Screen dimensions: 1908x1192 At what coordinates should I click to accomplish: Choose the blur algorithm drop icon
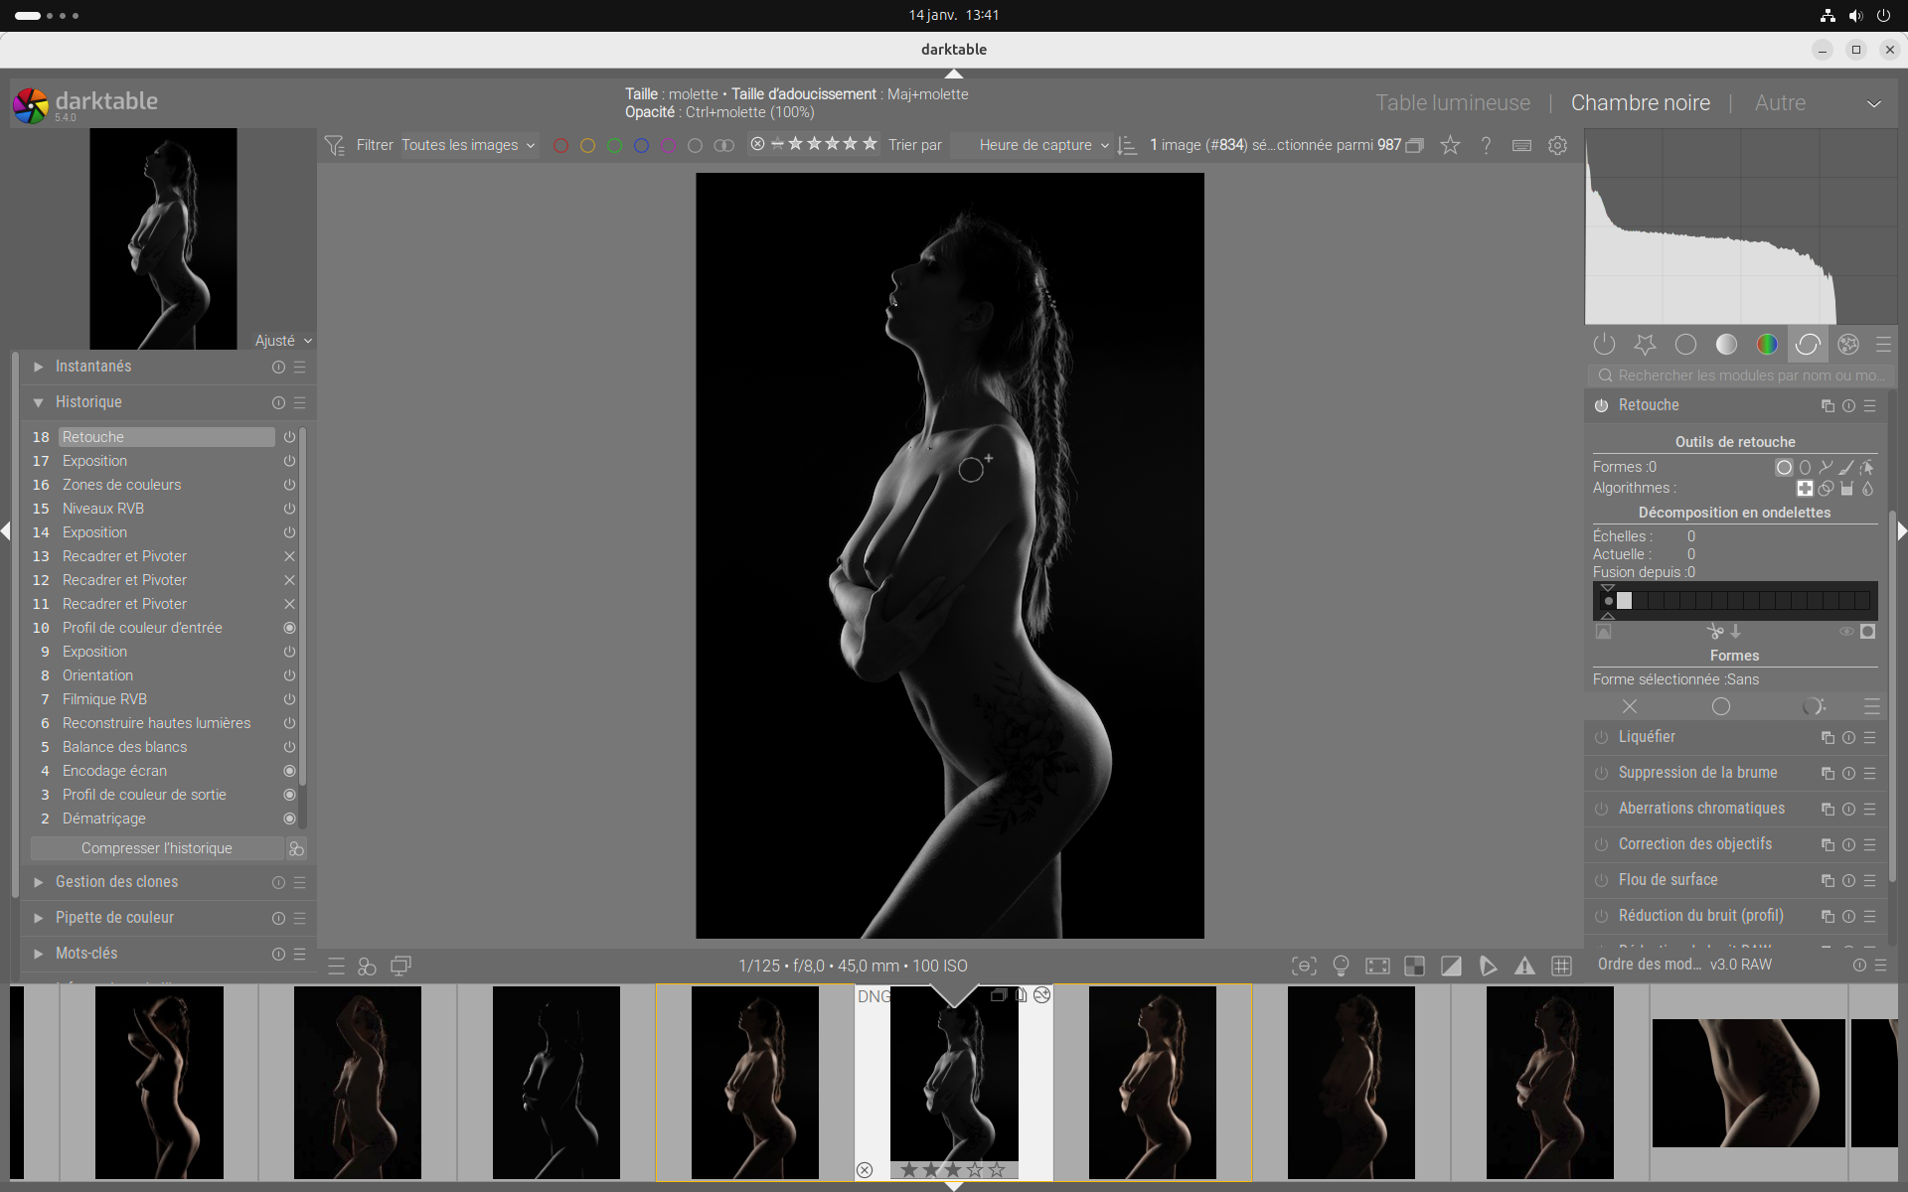[x=1867, y=488]
